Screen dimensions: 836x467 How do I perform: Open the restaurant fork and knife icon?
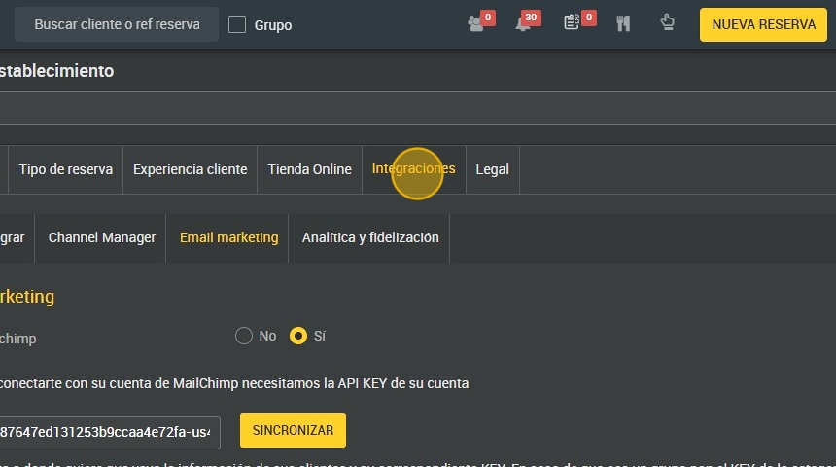tap(623, 23)
